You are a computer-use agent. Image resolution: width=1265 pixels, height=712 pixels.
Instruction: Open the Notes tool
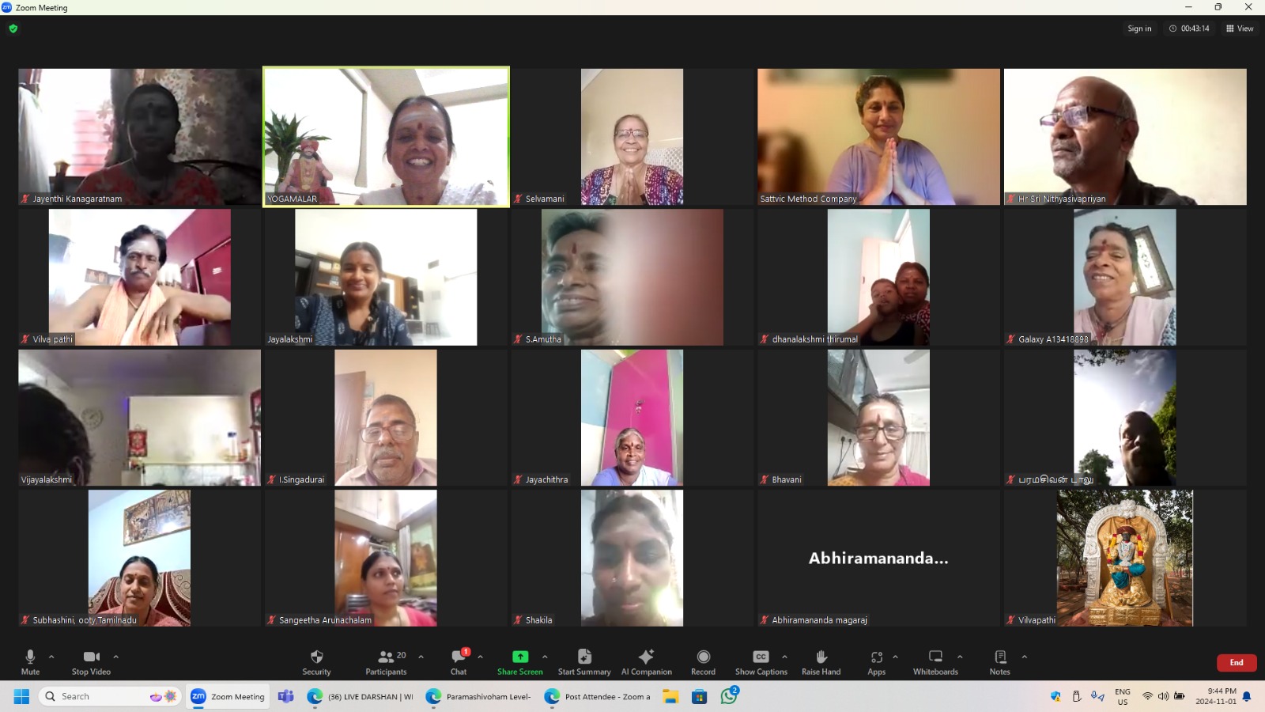coord(999,661)
